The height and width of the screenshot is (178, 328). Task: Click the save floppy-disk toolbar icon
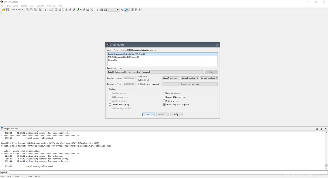(x=8, y=10)
